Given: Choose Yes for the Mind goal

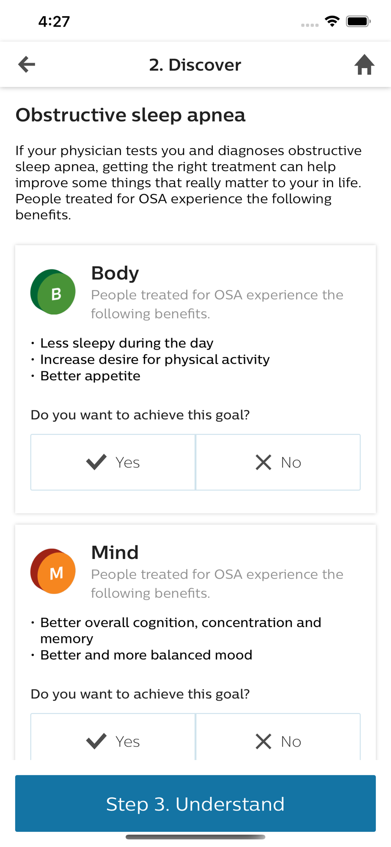Looking at the screenshot, I should pyautogui.click(x=113, y=740).
